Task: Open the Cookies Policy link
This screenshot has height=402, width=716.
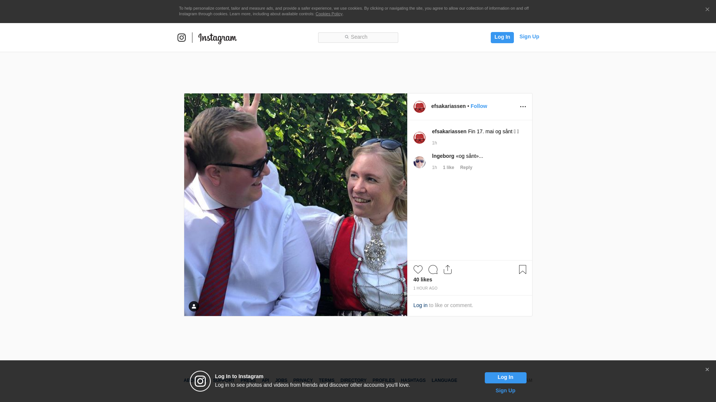Action: click(x=329, y=14)
